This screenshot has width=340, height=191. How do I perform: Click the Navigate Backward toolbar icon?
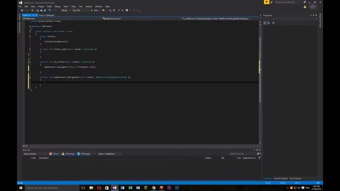coord(22,11)
